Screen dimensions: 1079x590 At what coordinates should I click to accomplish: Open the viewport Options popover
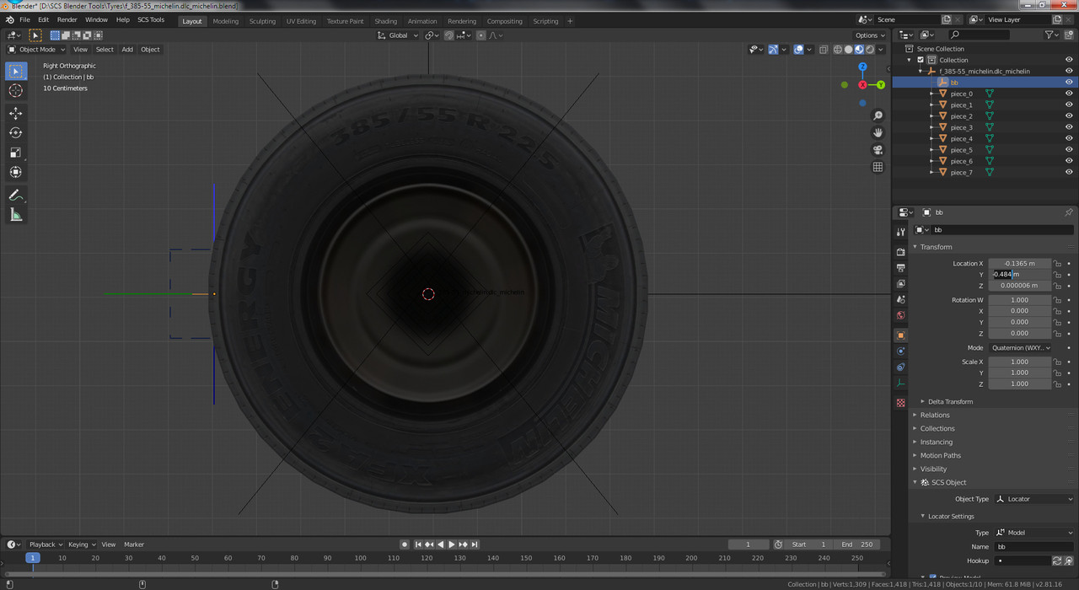click(870, 35)
